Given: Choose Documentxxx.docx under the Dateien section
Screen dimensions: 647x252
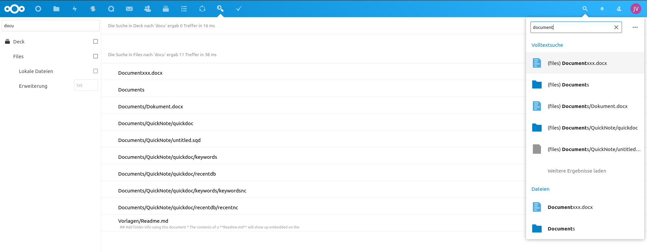Looking at the screenshot, I should pos(570,207).
